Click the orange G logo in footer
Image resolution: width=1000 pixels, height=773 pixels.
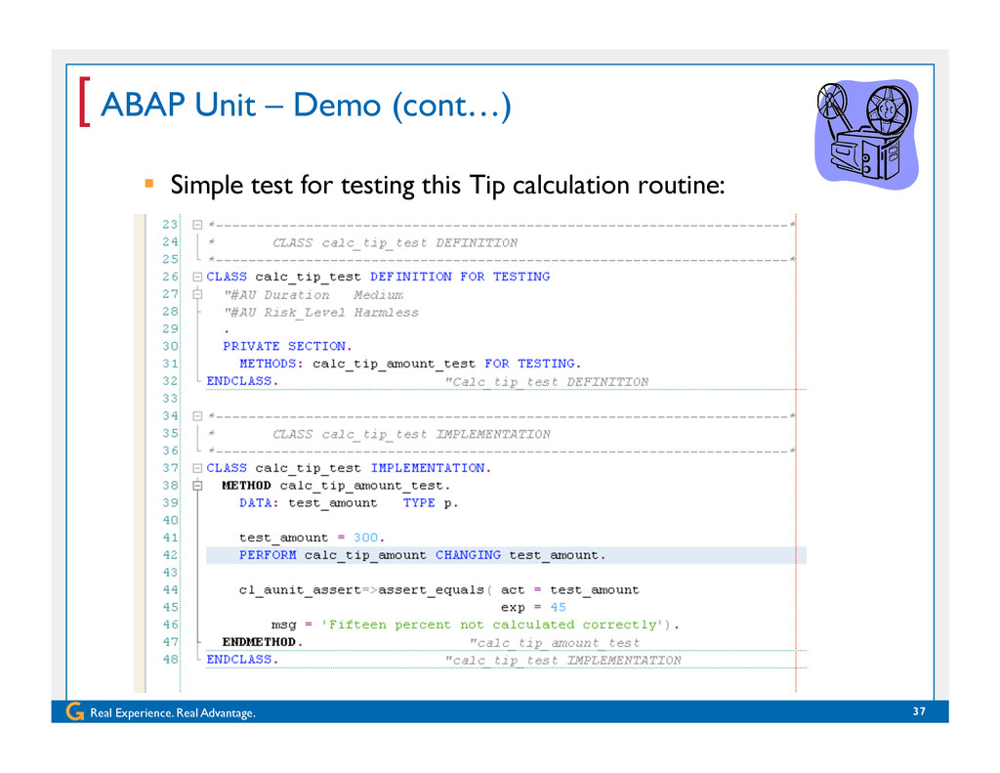tap(74, 711)
